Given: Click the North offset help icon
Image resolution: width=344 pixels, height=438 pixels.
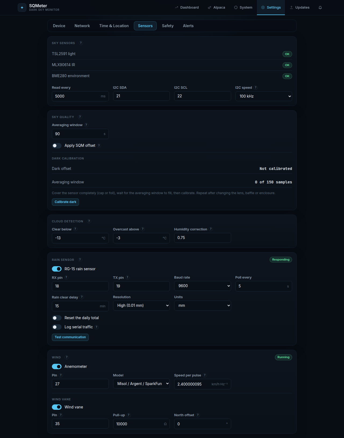Looking at the screenshot, I should (x=198, y=415).
